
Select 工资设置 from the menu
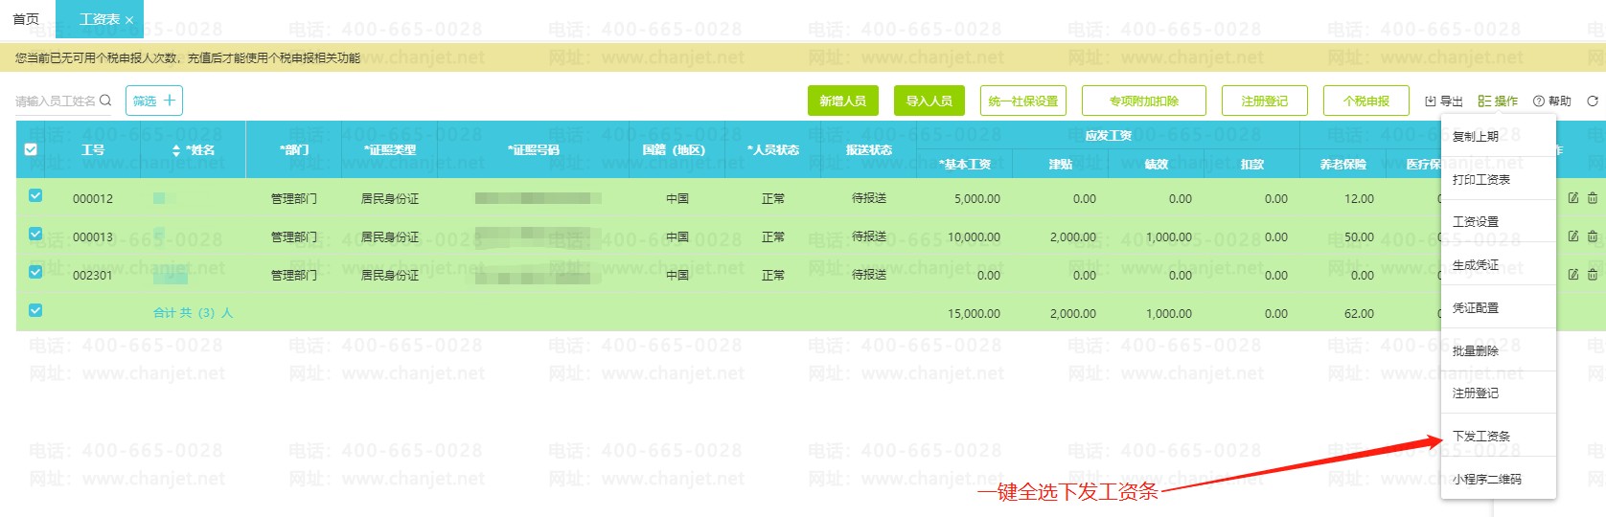tap(1499, 221)
